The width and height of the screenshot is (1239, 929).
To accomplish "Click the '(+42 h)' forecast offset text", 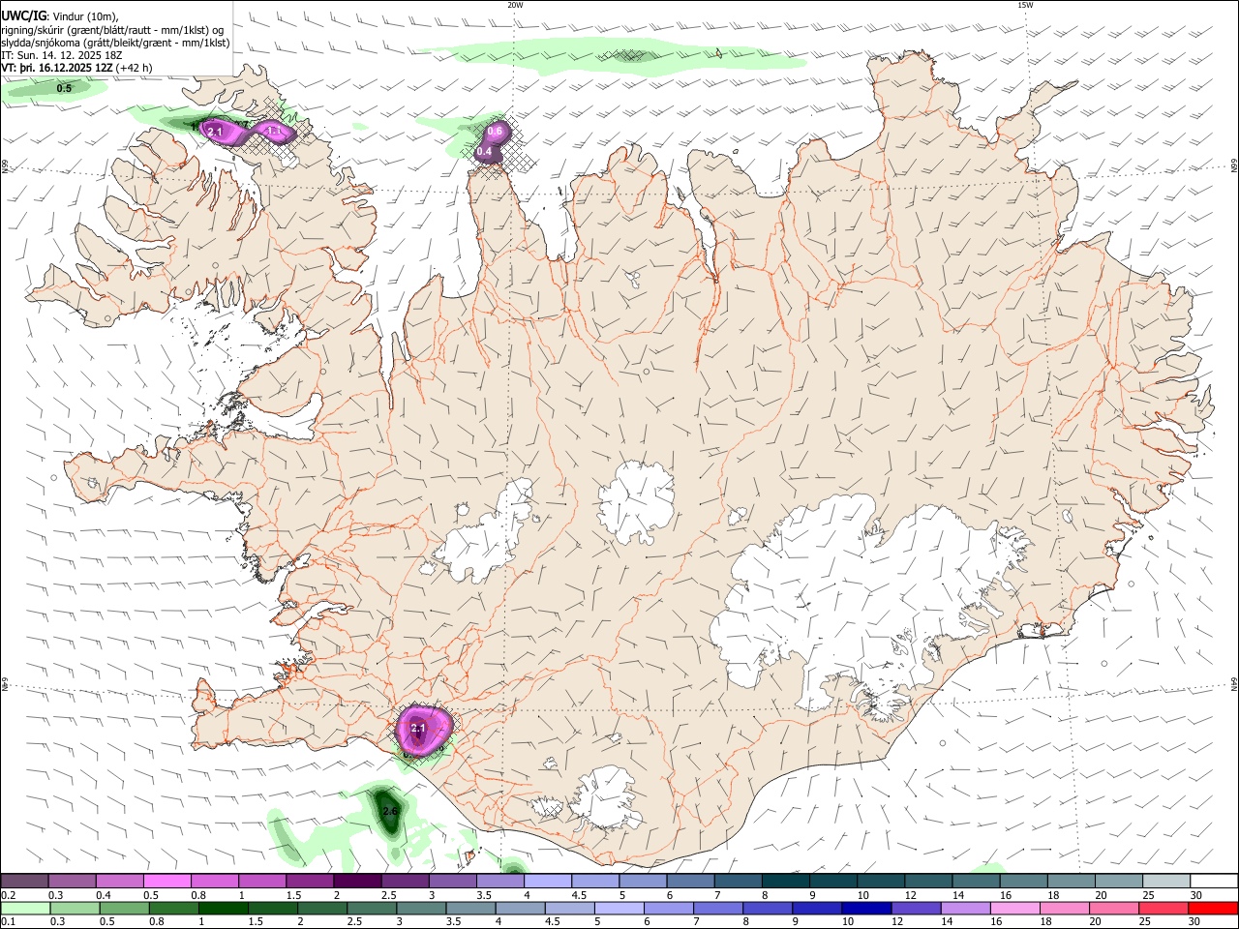I will [134, 68].
